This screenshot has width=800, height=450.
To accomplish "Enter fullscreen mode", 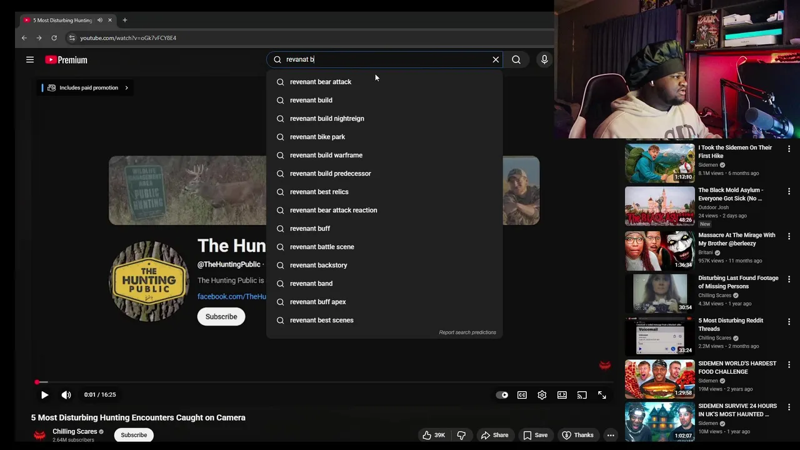I will 602,395.
